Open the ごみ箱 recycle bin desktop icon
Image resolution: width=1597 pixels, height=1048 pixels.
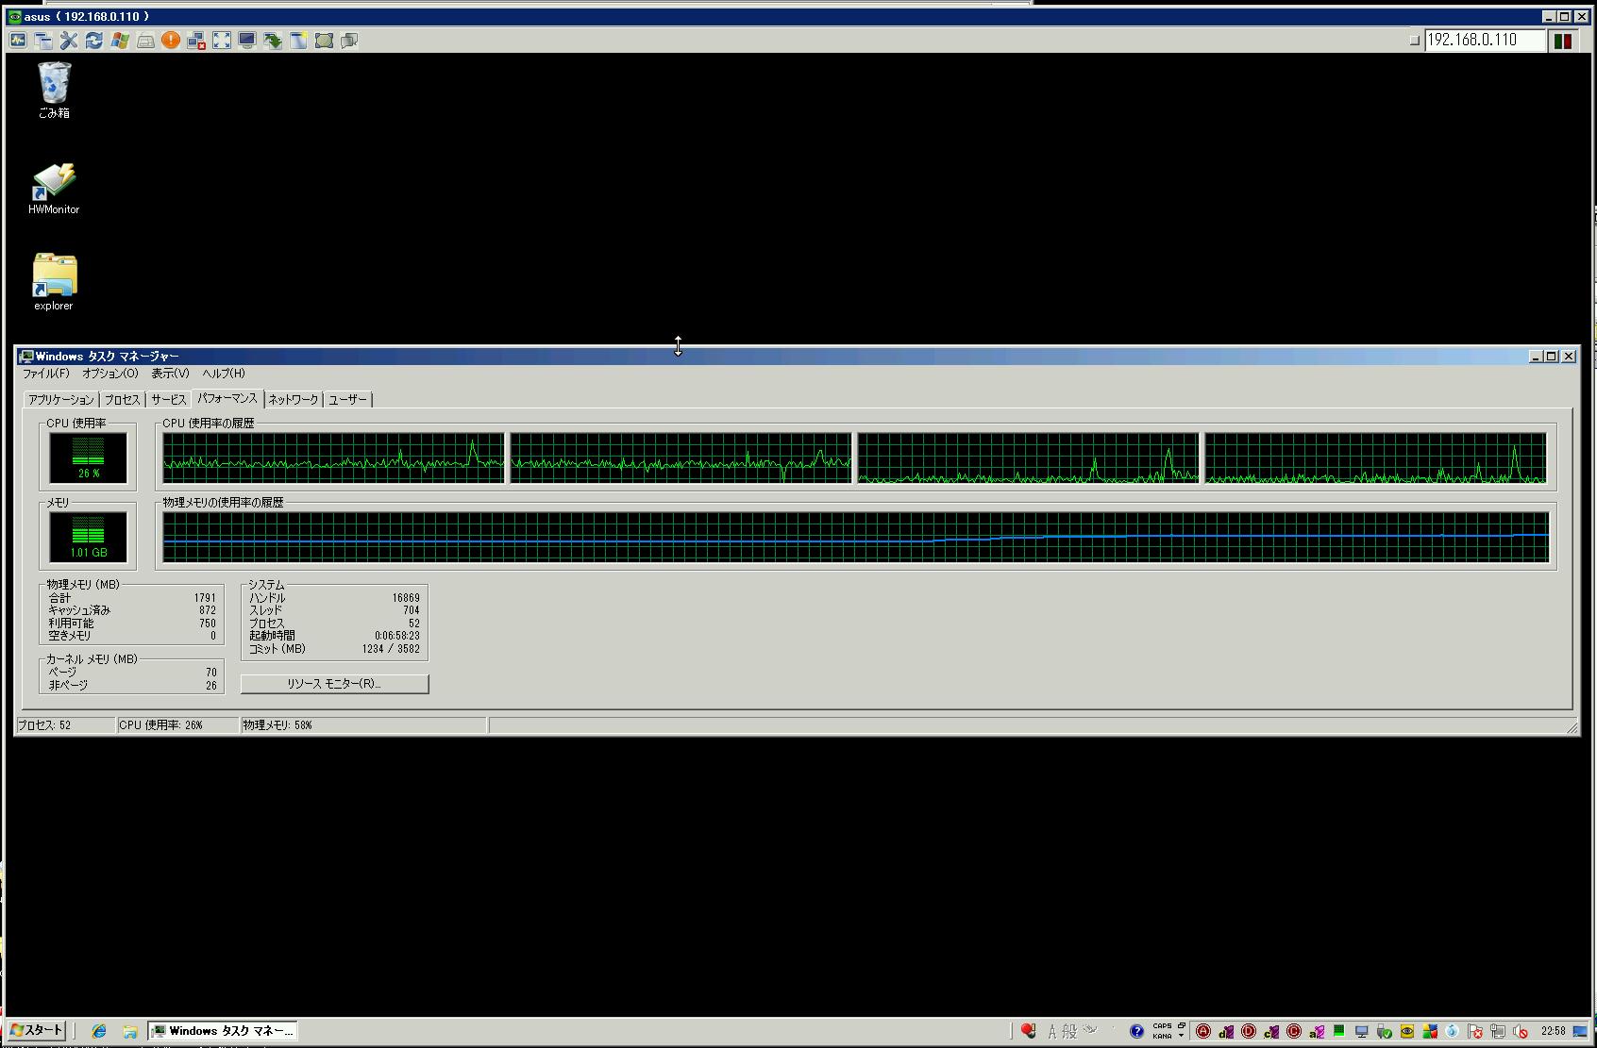click(x=54, y=90)
